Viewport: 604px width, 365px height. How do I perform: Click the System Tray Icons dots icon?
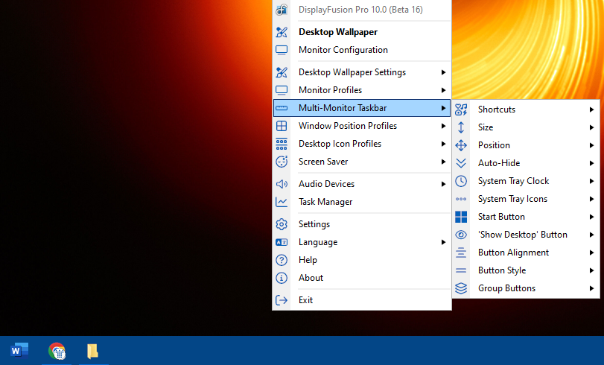click(461, 199)
